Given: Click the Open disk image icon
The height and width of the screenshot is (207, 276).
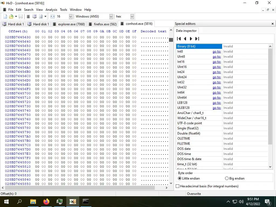Looking at the screenshot, I should (41, 16).
